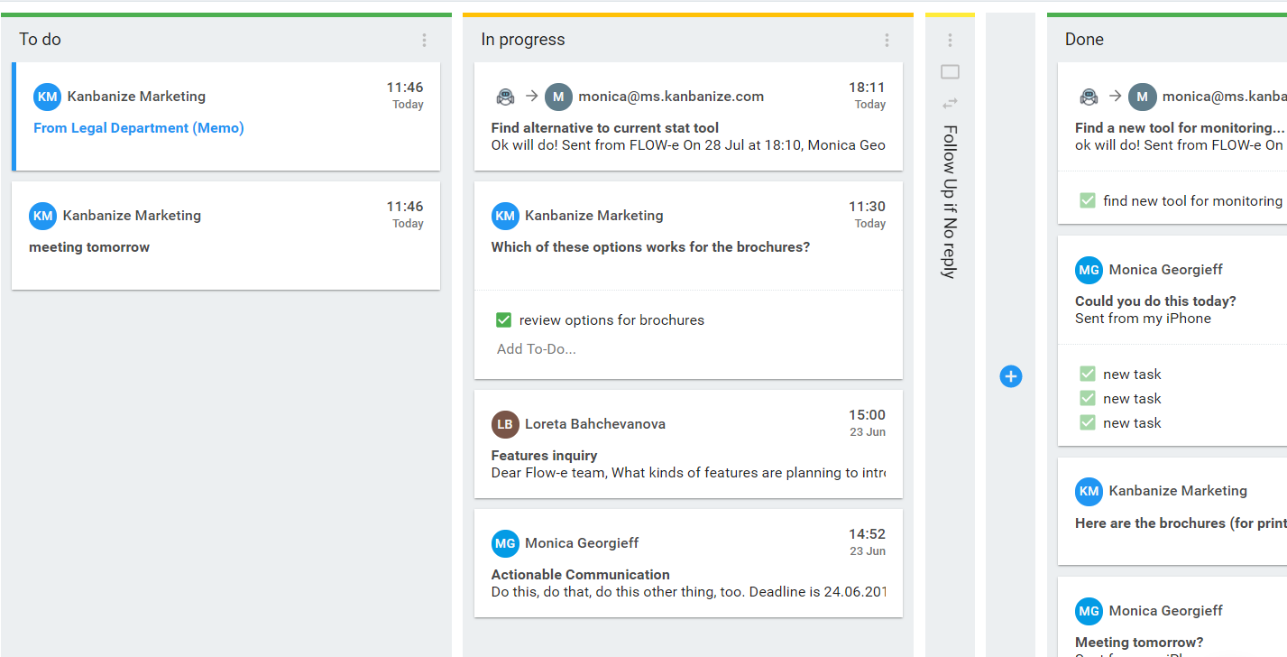This screenshot has height=657, width=1287.
Task: Toggle the first new task checkbox
Action: [x=1088, y=374]
